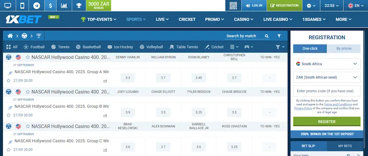Click the Telegram icon in top bar
Viewport: 368px width, 156px height.
[36, 6]
